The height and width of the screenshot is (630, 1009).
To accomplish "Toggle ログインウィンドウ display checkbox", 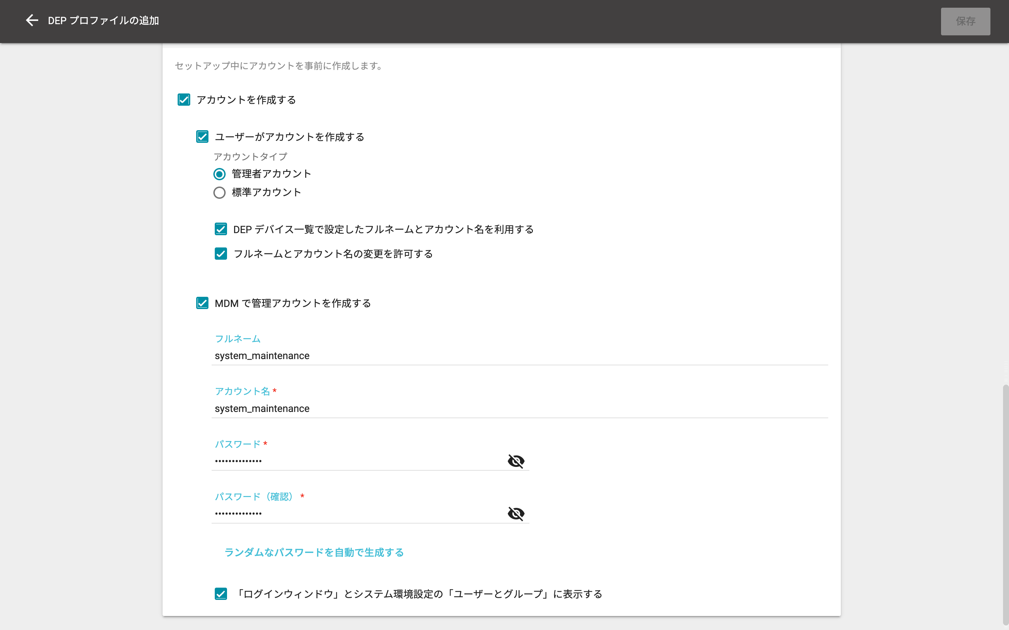I will 221,594.
